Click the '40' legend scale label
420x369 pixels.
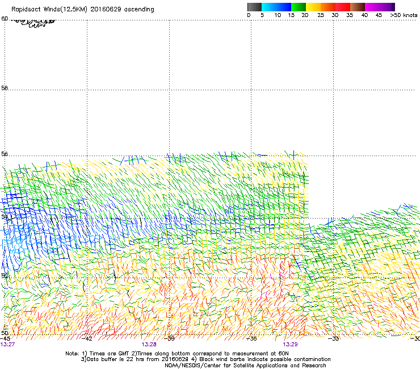coord(364,15)
